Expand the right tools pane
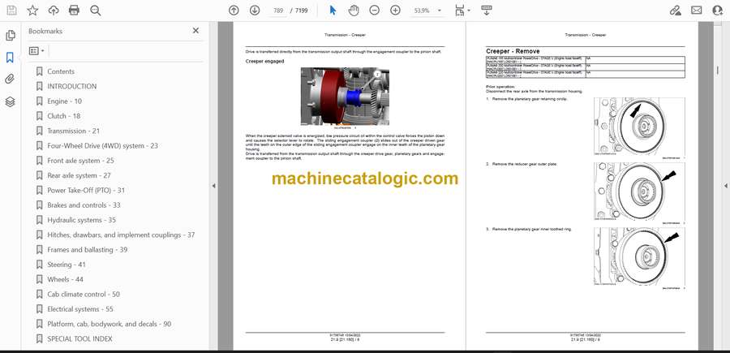The height and width of the screenshot is (353, 730). (x=725, y=186)
